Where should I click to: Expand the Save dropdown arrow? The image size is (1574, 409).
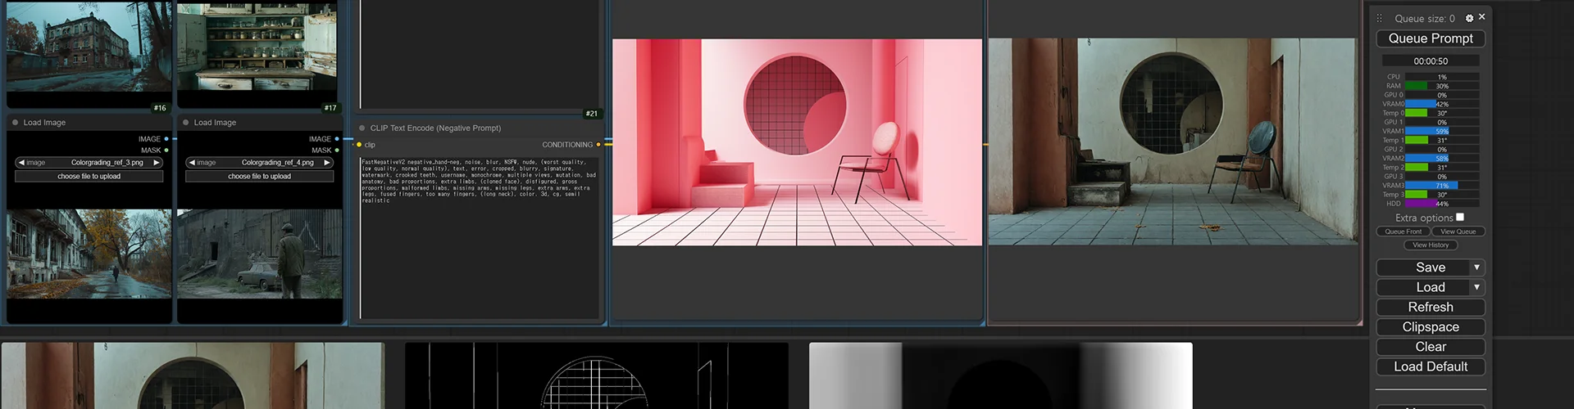(1476, 267)
